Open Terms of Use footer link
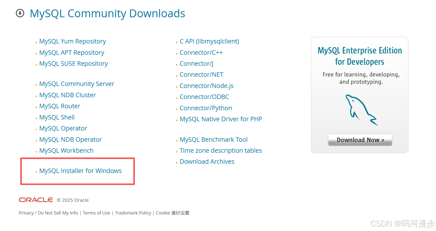 (97, 213)
